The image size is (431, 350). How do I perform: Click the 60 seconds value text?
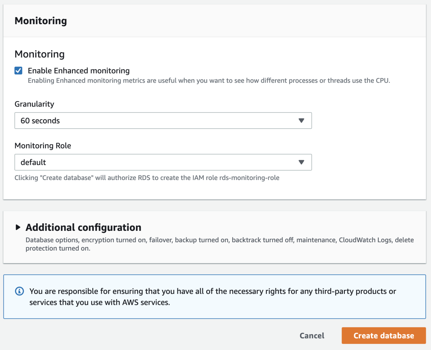[x=40, y=121]
